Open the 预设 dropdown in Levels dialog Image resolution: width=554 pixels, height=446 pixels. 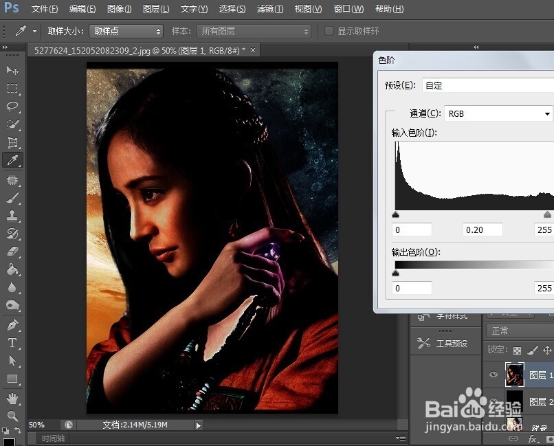click(488, 85)
